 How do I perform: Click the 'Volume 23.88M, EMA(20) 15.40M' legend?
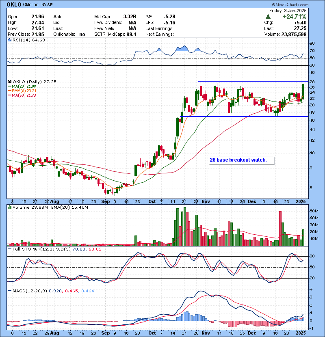[x=50, y=207]
